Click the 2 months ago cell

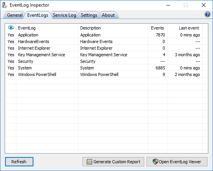tap(187, 74)
